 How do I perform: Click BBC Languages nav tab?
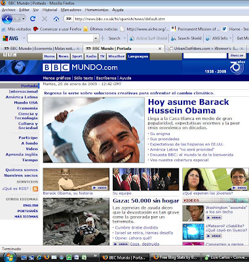click(x=138, y=56)
